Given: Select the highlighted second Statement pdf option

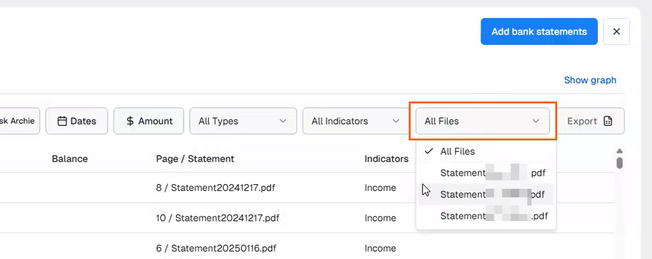Looking at the screenshot, I should pos(486,194).
